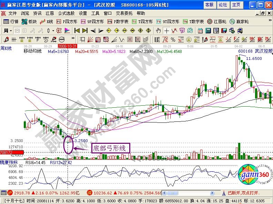Launch the 赢家轮 wheel tool
This screenshot has height=204, width=273.
click(x=239, y=21)
